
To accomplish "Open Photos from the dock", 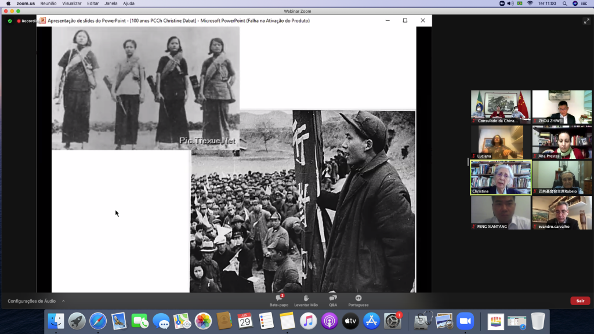I will (x=203, y=321).
